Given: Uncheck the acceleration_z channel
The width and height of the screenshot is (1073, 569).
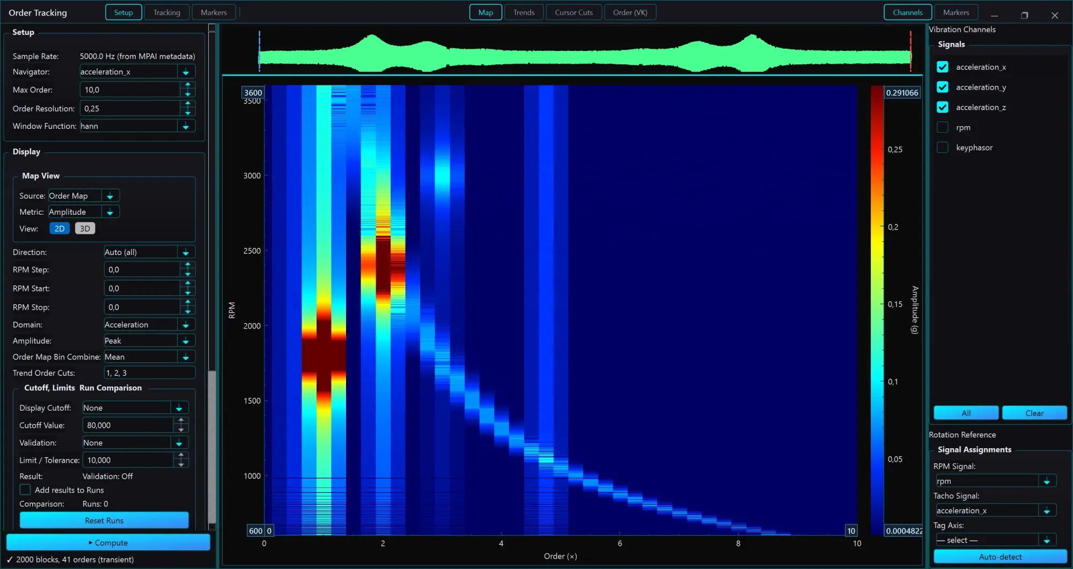Looking at the screenshot, I should tap(943, 107).
